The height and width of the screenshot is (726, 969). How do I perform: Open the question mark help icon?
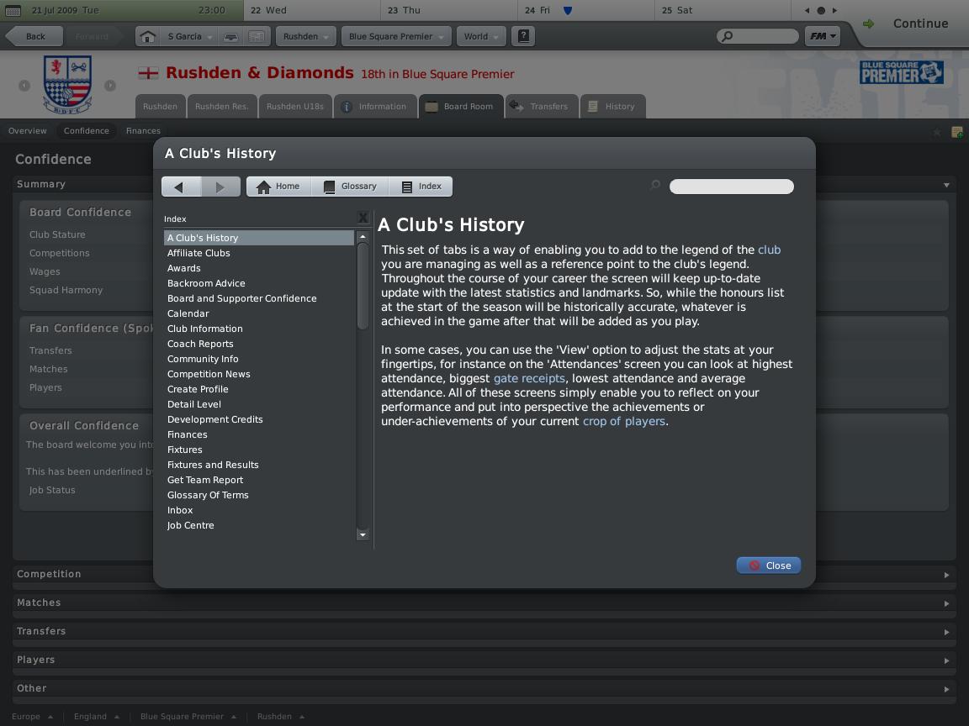point(523,37)
